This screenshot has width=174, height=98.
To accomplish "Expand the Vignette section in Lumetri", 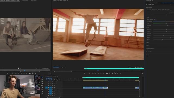I will coord(148,55).
